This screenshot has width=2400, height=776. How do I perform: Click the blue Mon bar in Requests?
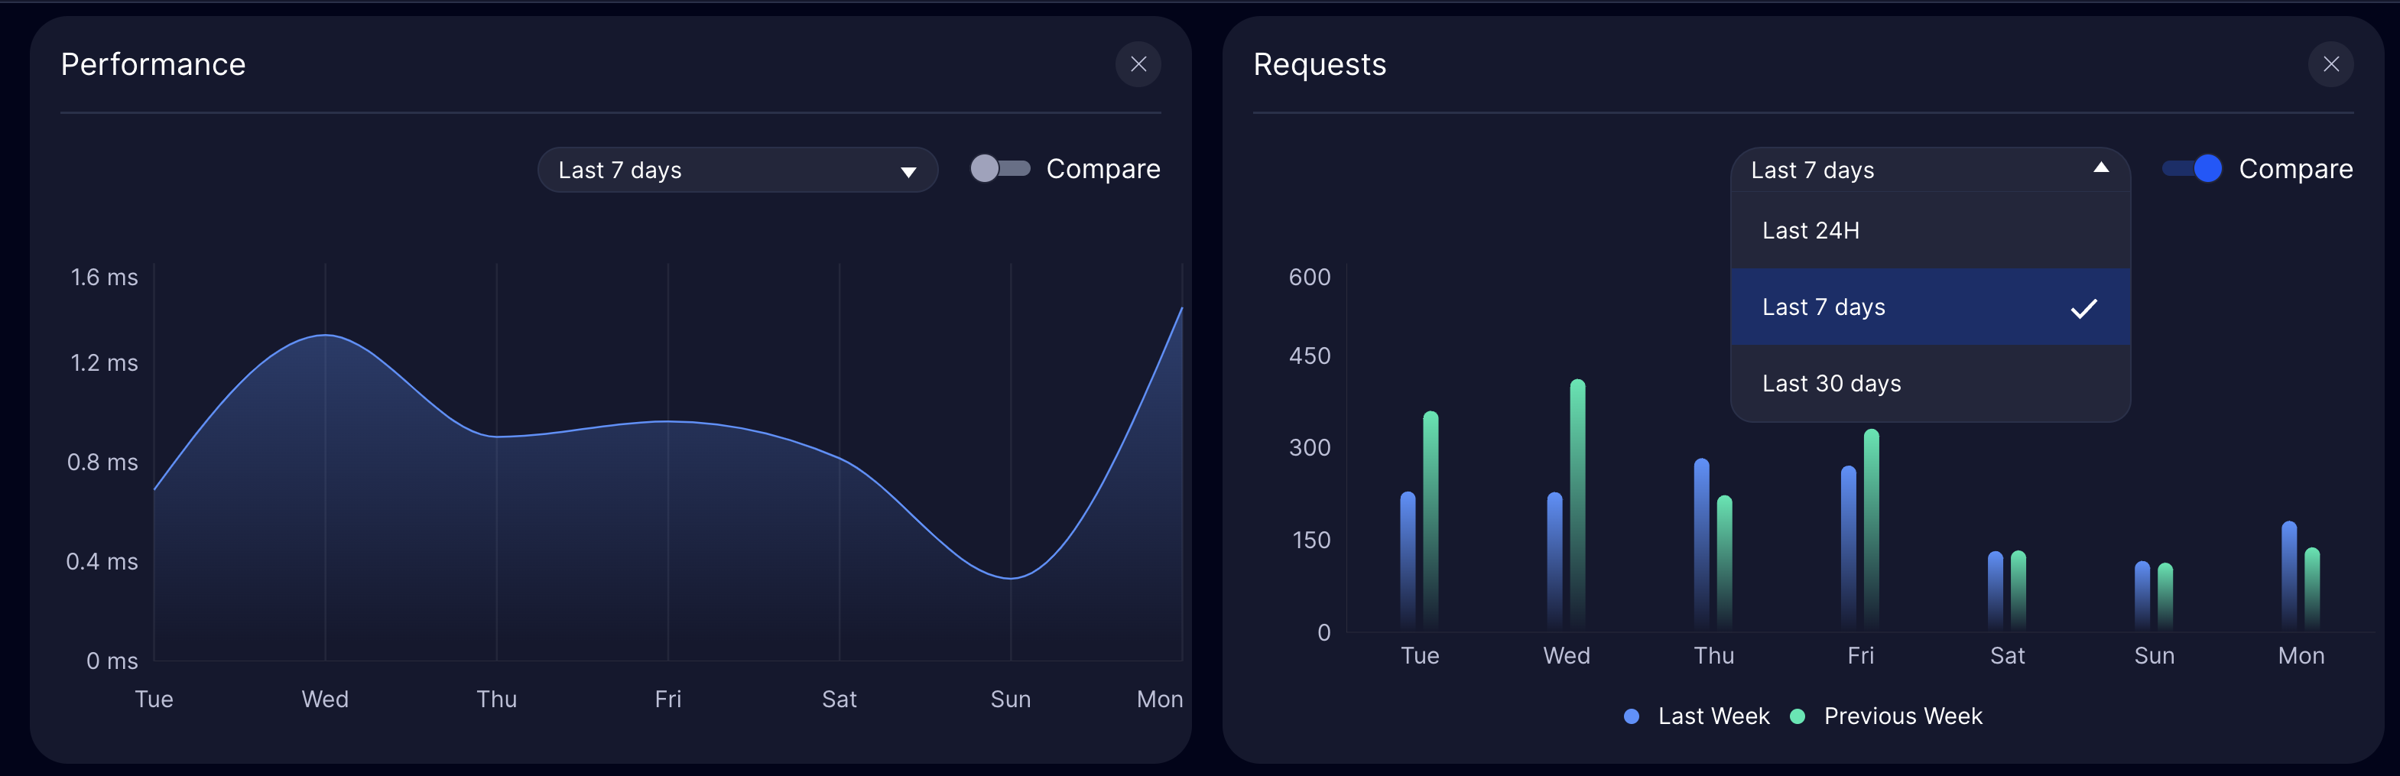point(2288,574)
